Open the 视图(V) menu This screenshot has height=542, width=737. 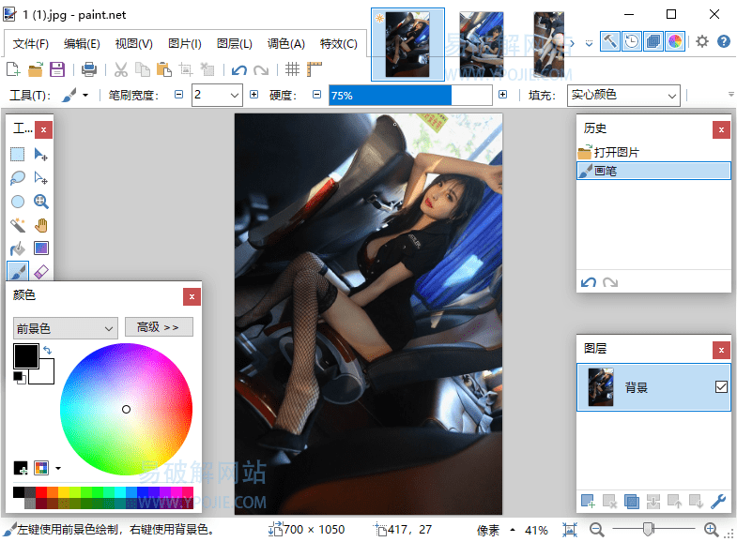click(x=134, y=44)
